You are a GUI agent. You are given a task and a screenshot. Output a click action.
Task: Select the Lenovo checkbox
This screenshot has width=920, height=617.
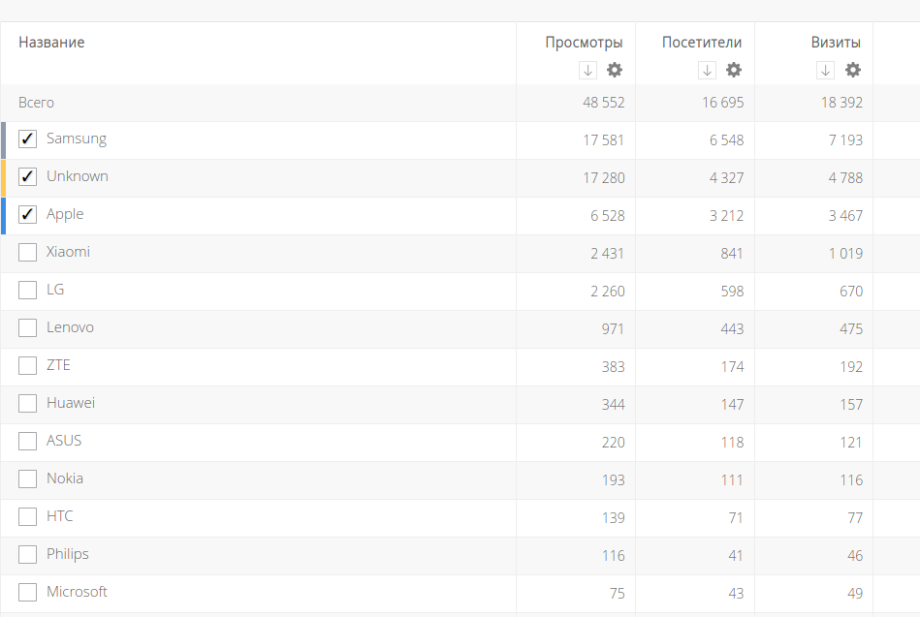(28, 328)
